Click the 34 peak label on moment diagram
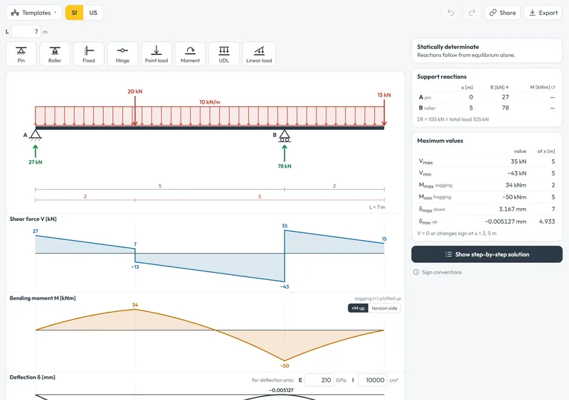Screen dimensions: 569x400 (135, 305)
